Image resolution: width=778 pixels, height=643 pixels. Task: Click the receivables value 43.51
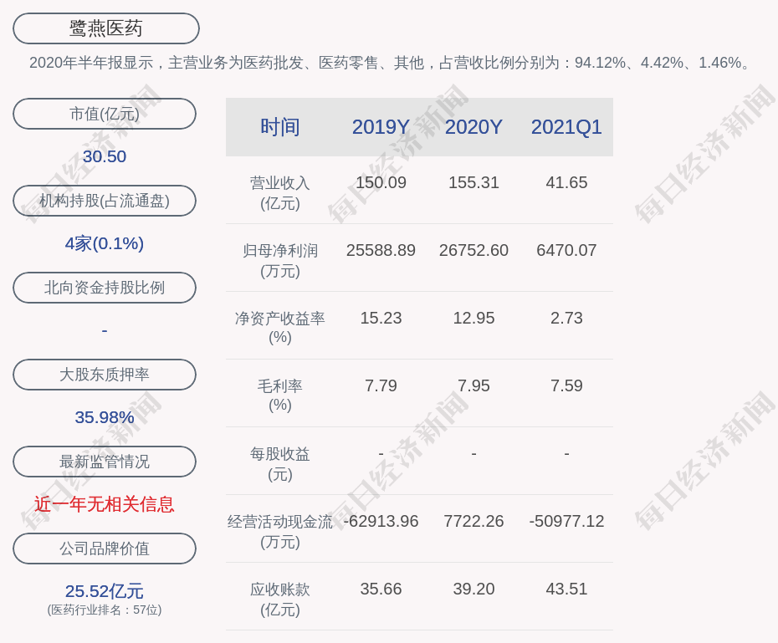click(566, 589)
